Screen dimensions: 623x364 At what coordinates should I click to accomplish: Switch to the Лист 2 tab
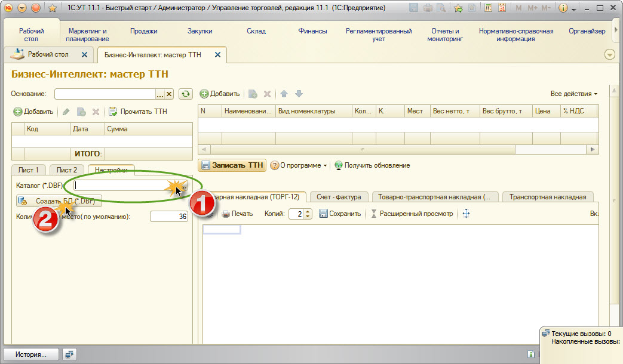[x=67, y=170]
